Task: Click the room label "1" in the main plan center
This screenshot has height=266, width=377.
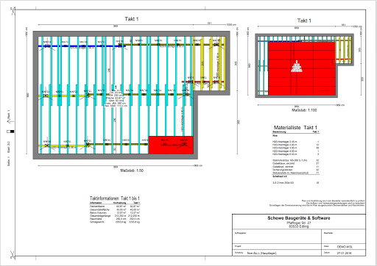Action: [x=116, y=87]
